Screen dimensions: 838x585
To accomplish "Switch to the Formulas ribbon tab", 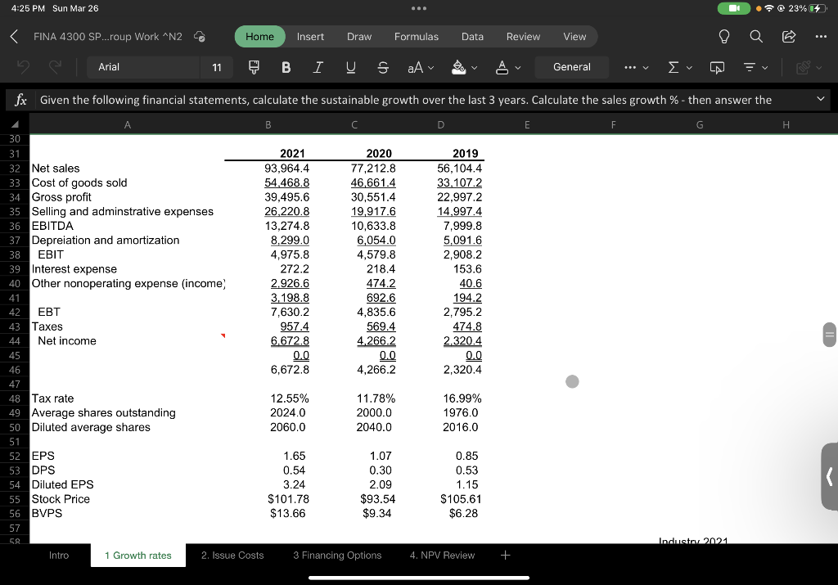I will pyautogui.click(x=417, y=36).
